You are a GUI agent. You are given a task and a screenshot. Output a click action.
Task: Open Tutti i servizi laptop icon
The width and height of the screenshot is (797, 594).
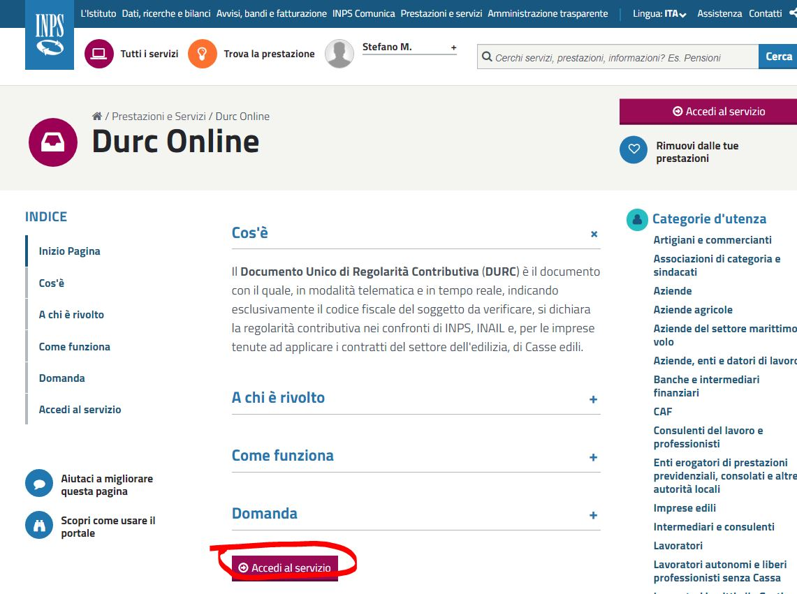point(99,54)
